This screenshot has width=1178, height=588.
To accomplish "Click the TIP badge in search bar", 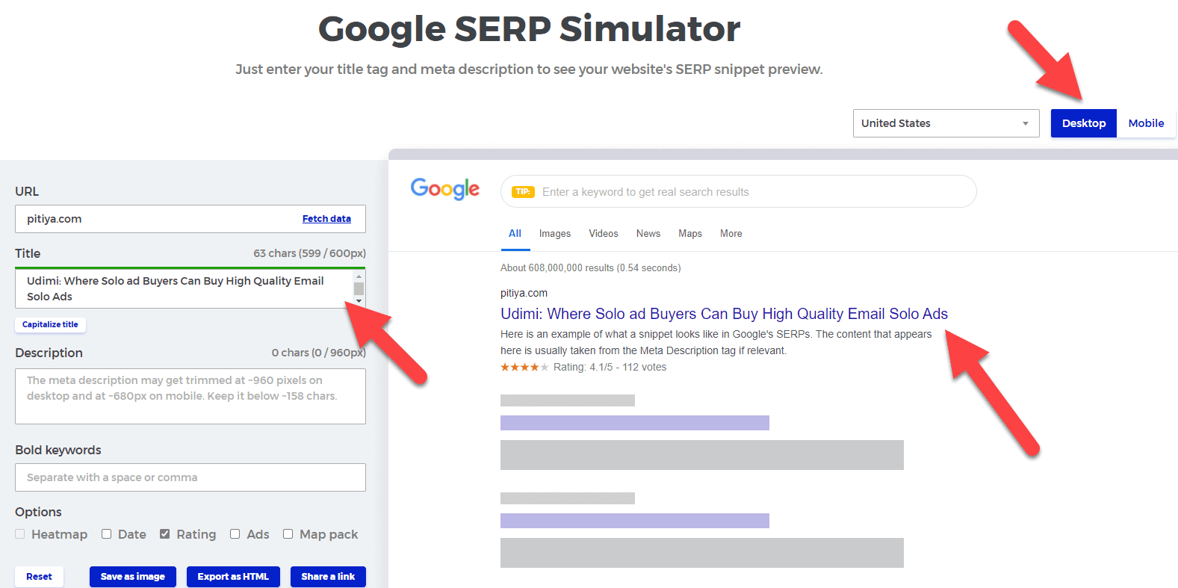I will (523, 192).
